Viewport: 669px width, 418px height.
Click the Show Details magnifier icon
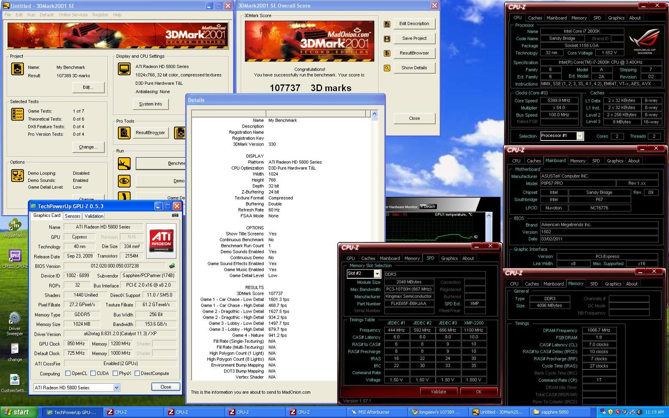pos(387,68)
